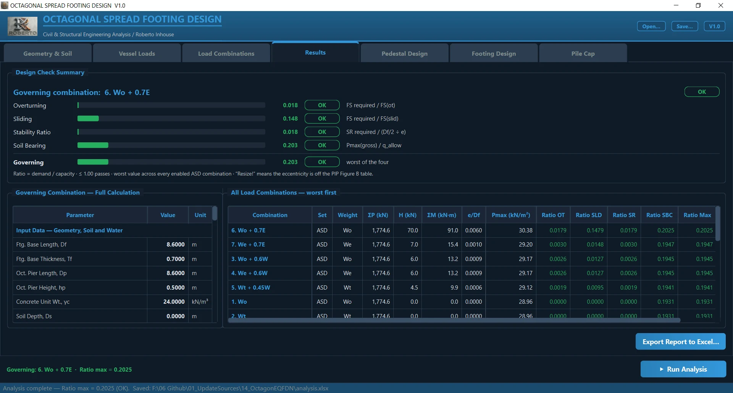Click the Governing OK badge
Viewport: 733px width, 393px height.
(x=322, y=162)
